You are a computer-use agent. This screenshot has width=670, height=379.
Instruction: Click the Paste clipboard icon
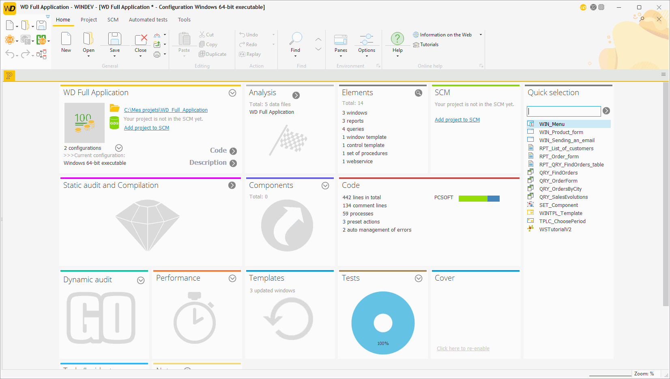[x=184, y=39]
